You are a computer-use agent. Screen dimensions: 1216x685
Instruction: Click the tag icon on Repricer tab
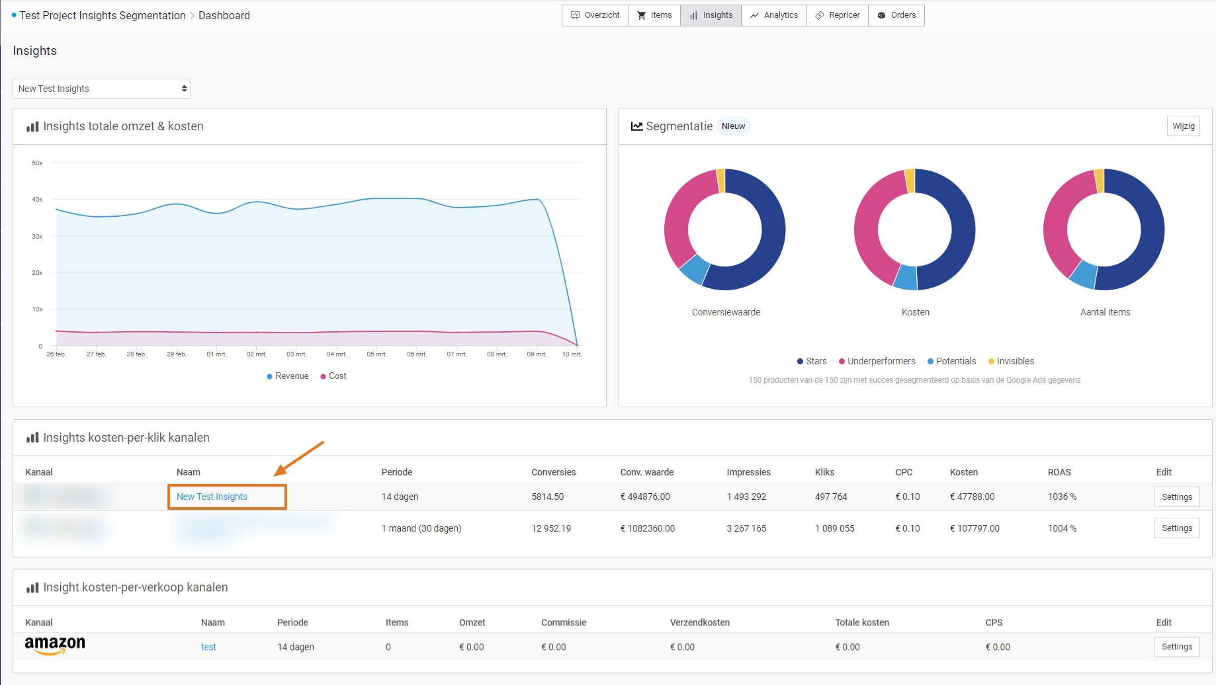[x=820, y=15]
